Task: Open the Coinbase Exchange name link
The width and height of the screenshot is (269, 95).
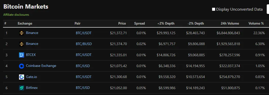Action: pos(41,66)
